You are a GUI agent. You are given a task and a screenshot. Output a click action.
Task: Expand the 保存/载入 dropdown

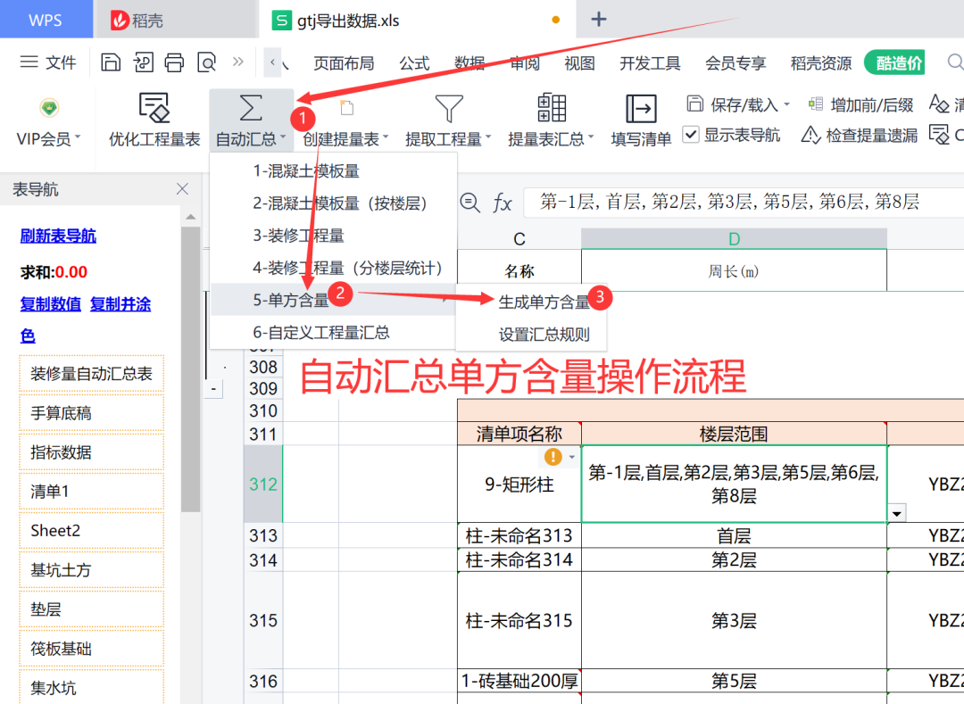pos(785,105)
